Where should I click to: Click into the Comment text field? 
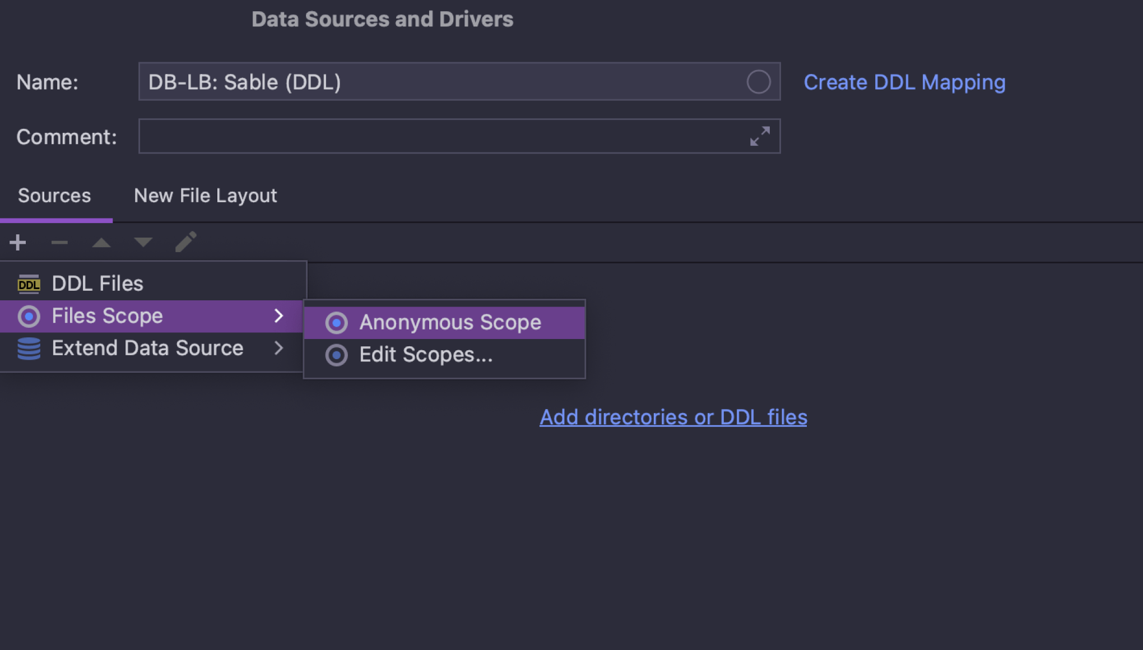437,136
